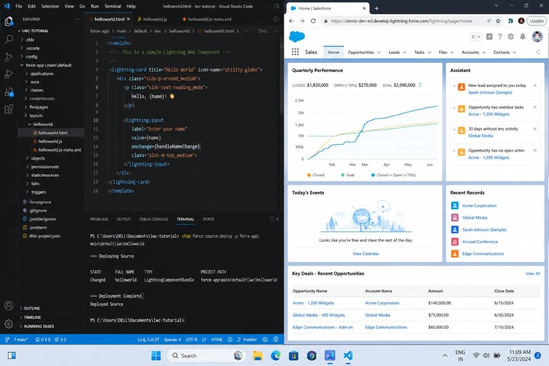Open the Accounts icon in VS Code activity bar
The height and width of the screenshot is (366, 549).
pyautogui.click(x=8, y=306)
